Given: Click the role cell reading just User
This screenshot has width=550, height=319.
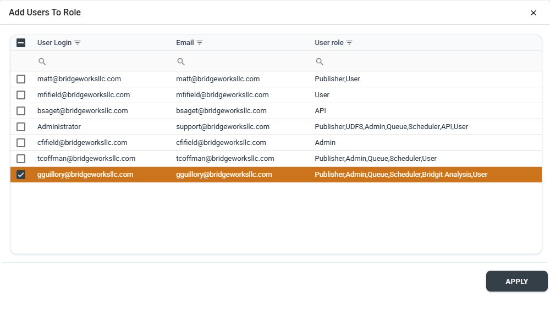Looking at the screenshot, I should coord(322,95).
